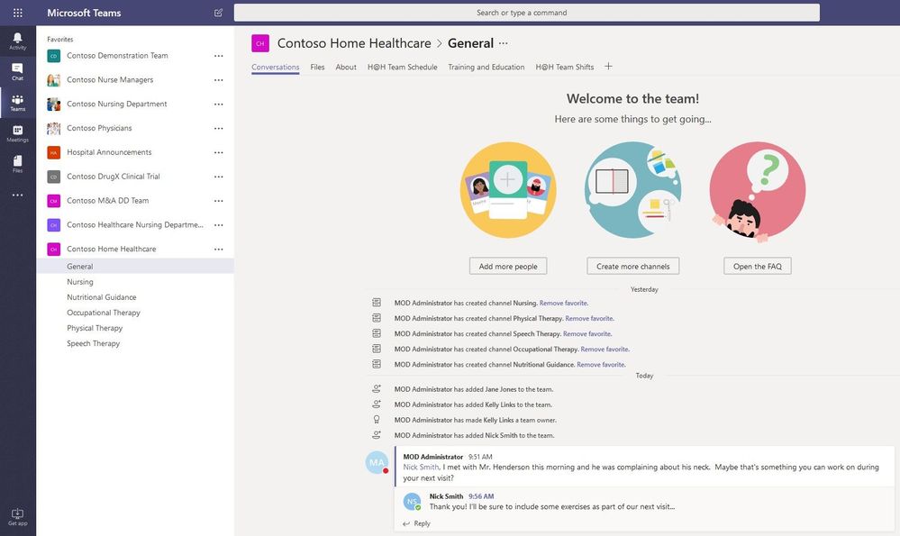The image size is (900, 536).
Task: Add a new tab with plus icon
Action: coord(608,67)
